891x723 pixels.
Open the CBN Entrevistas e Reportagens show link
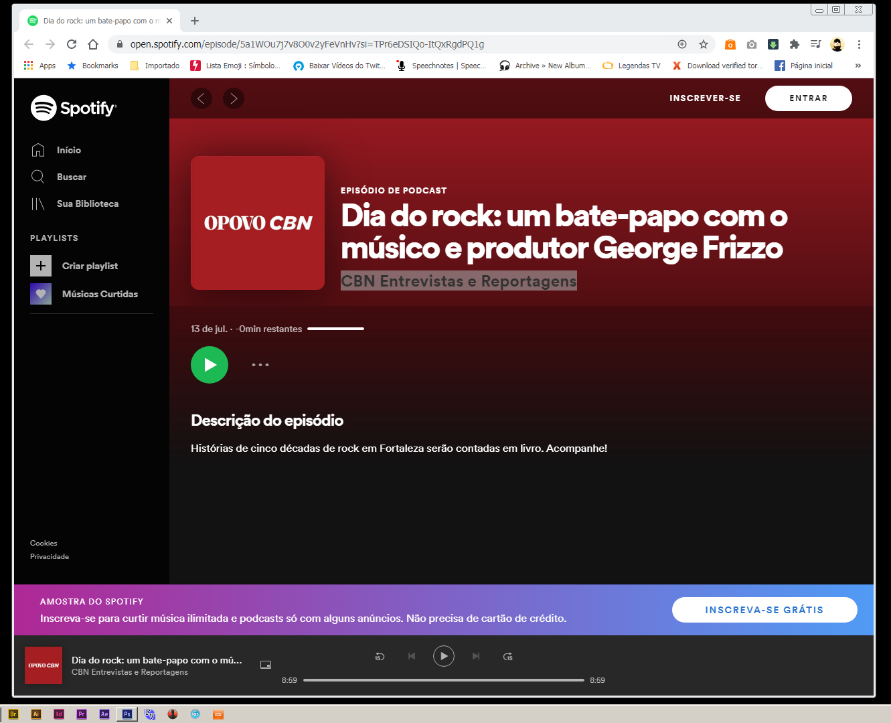[x=459, y=281]
